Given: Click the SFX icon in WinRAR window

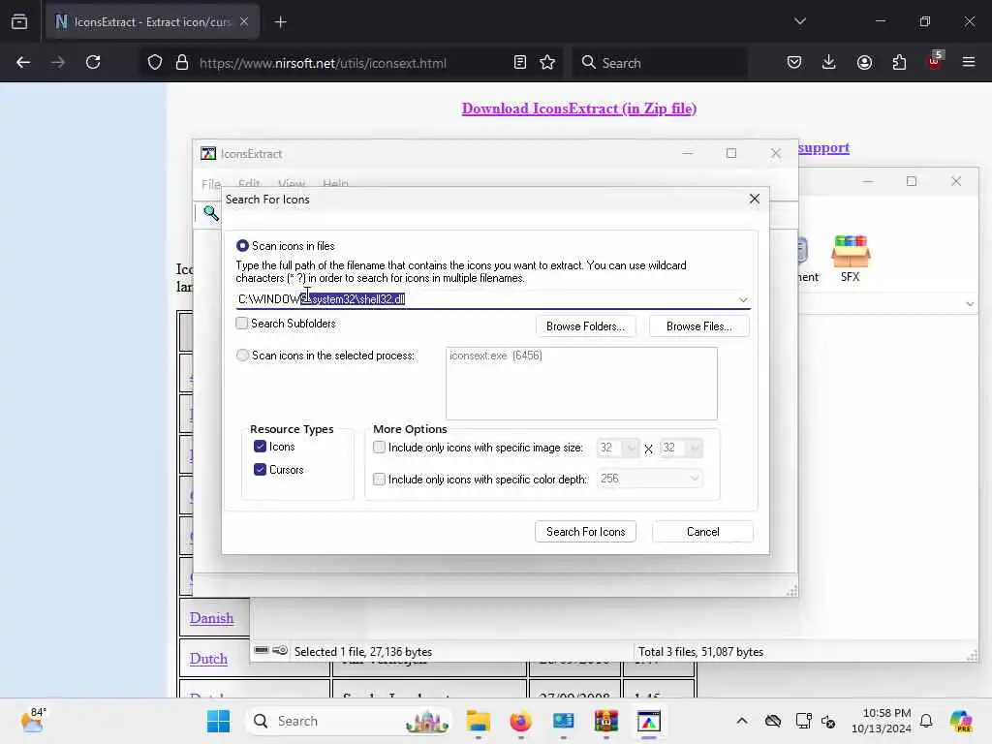Looking at the screenshot, I should coord(851,258).
